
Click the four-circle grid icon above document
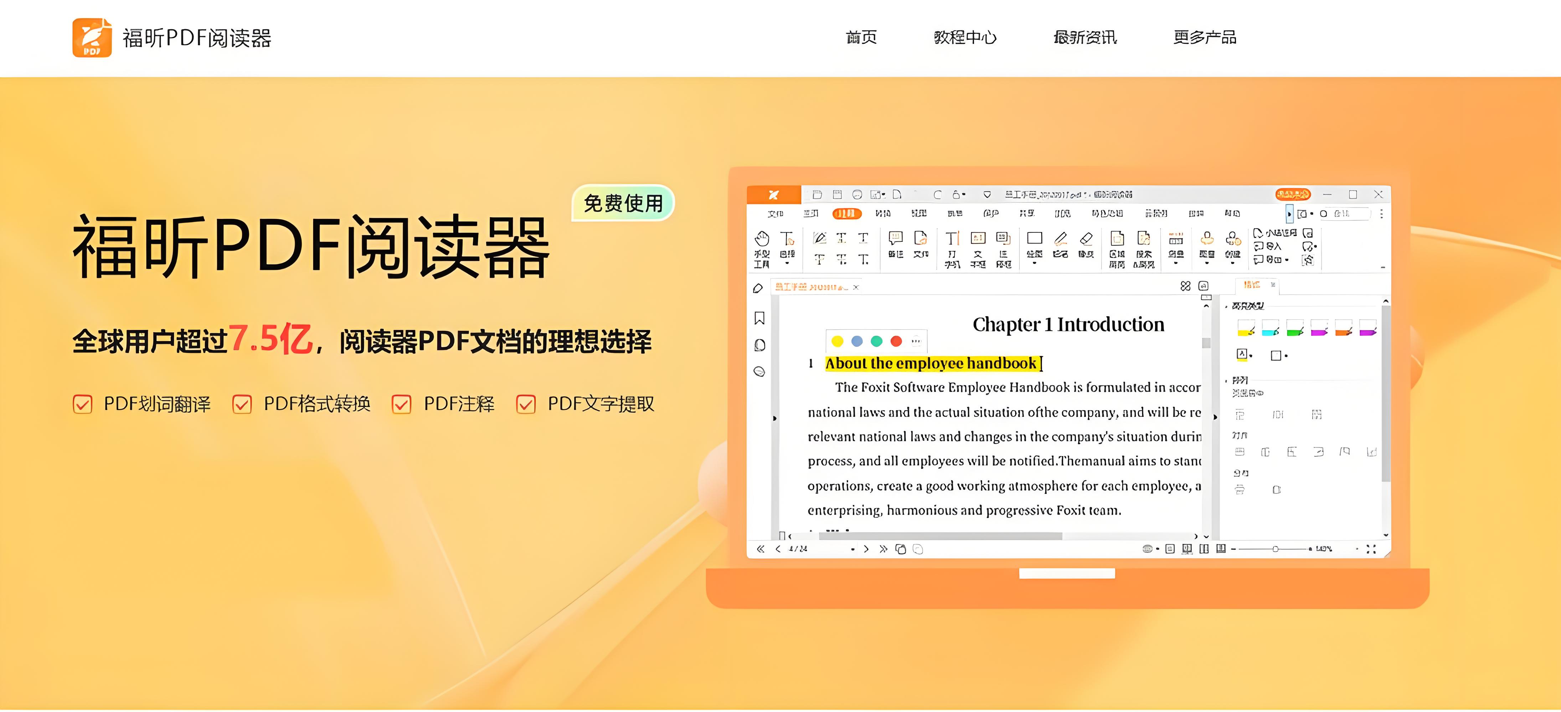[1185, 286]
